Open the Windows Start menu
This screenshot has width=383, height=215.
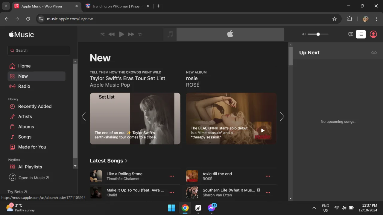tap(172, 208)
